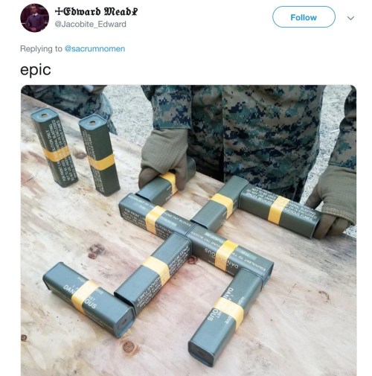This screenshot has width=372, height=376.
Task: Click the "Replying to" label
Action: pyautogui.click(x=41, y=48)
